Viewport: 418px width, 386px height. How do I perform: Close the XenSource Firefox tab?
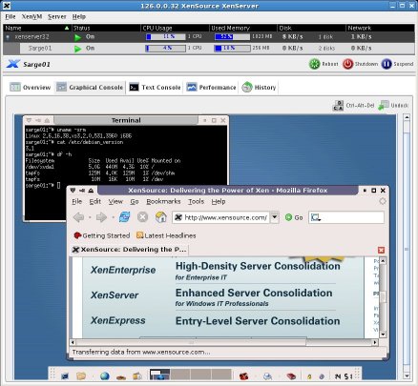[x=381, y=250]
